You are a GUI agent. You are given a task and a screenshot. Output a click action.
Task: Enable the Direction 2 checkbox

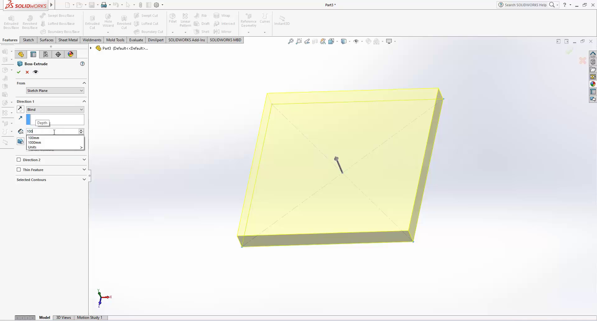pyautogui.click(x=19, y=160)
